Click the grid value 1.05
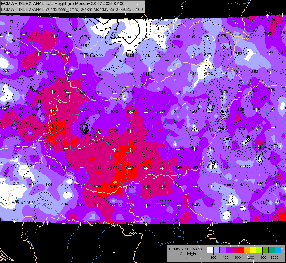Viewport: 286px width, 263px height. pos(177,93)
